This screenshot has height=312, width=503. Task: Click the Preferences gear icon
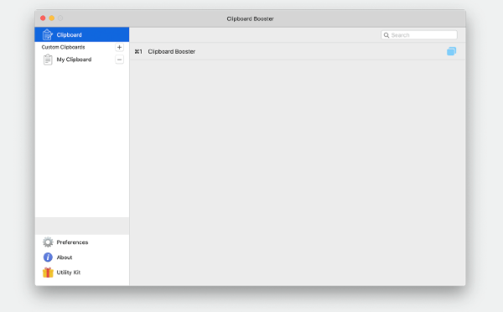[48, 242]
